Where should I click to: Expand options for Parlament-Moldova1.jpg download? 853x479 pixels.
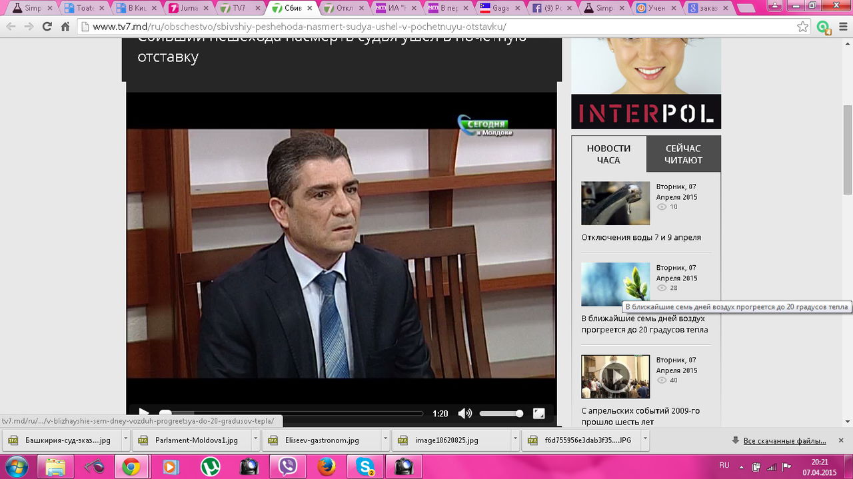[x=255, y=440]
